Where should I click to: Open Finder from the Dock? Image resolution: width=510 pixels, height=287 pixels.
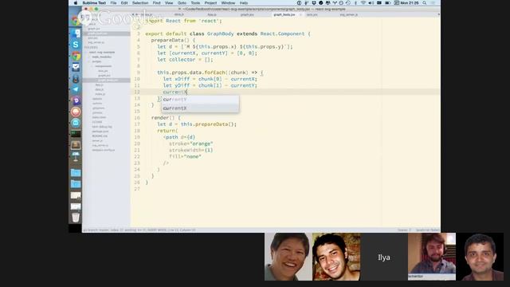[x=76, y=33]
